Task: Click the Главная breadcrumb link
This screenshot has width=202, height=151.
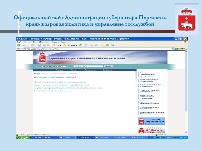Action: coord(37,74)
